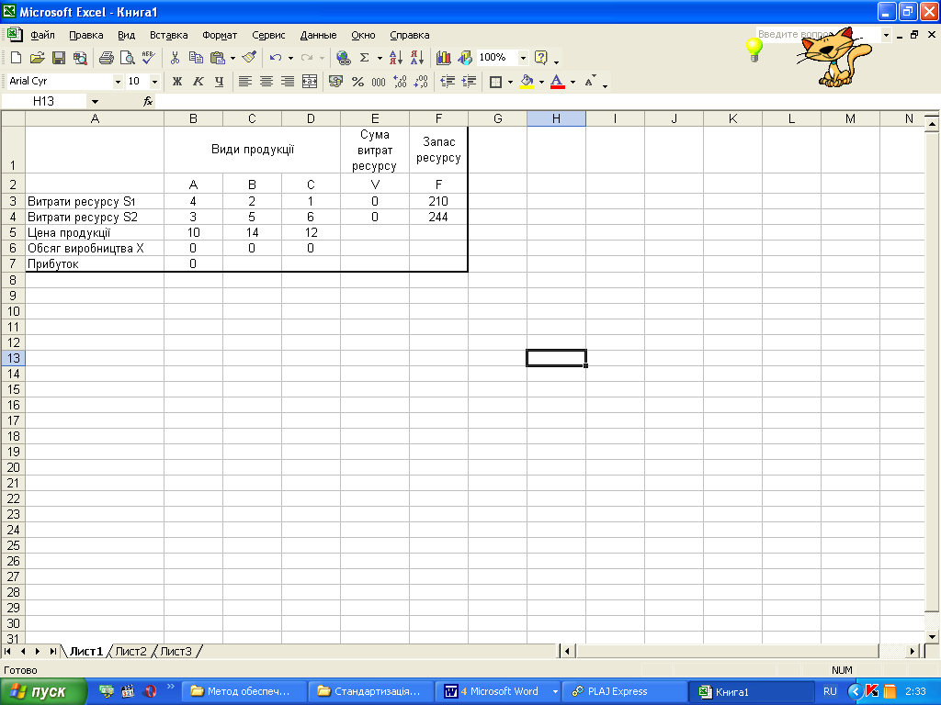Switch to the Лист2 sheet tab
This screenshot has height=705, width=941.
[130, 651]
